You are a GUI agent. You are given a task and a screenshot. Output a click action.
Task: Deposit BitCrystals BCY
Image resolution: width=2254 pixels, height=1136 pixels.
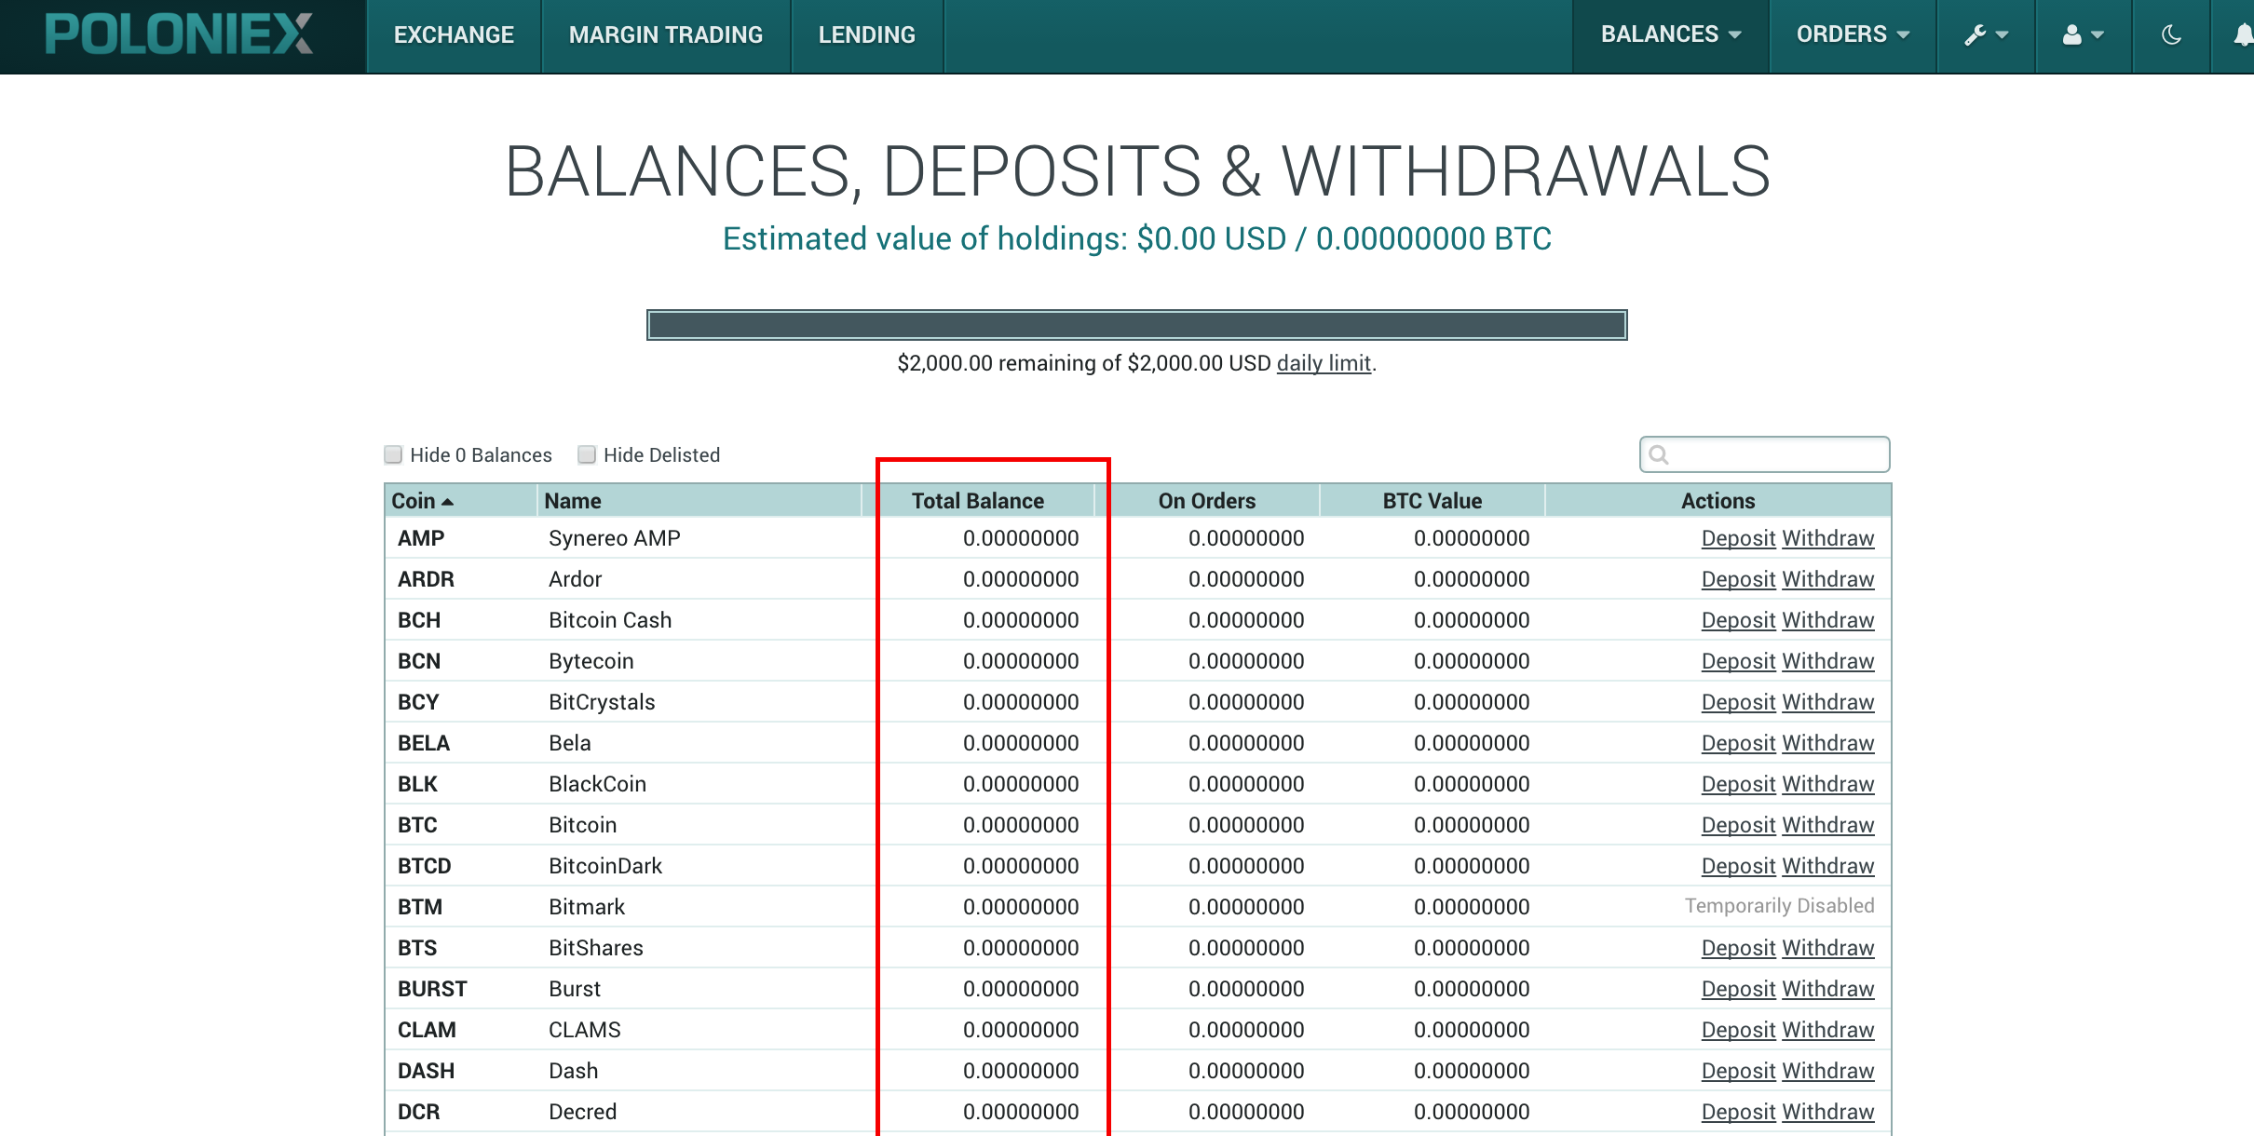1739,702
